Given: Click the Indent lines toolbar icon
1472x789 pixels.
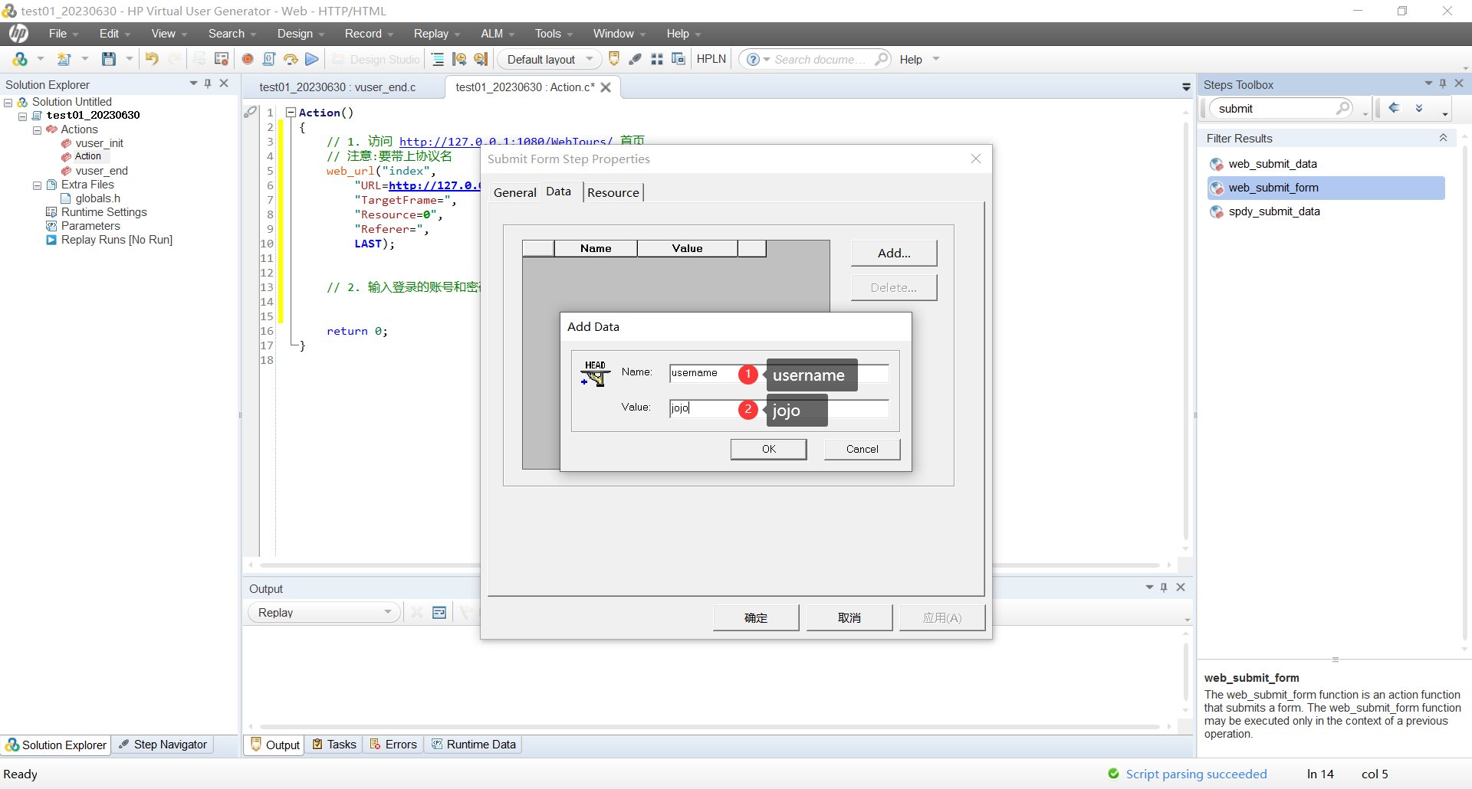Looking at the screenshot, I should 438,59.
